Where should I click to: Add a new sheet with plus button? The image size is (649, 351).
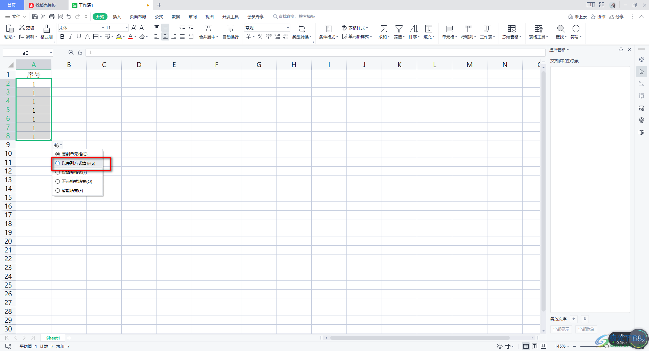tap(69, 338)
